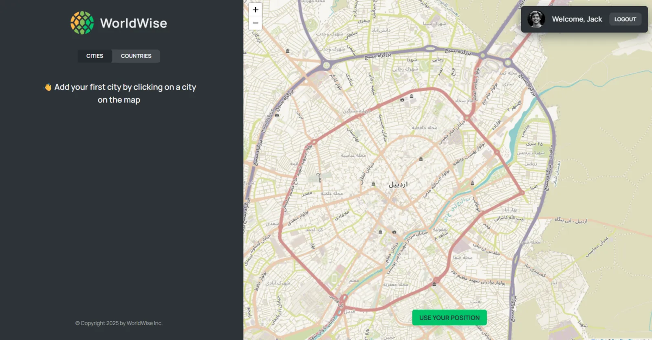Click Jack's profile avatar
The width and height of the screenshot is (652, 340).
pyautogui.click(x=536, y=19)
